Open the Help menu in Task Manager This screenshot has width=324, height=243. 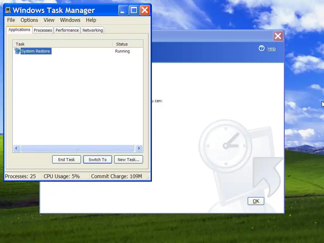[91, 20]
